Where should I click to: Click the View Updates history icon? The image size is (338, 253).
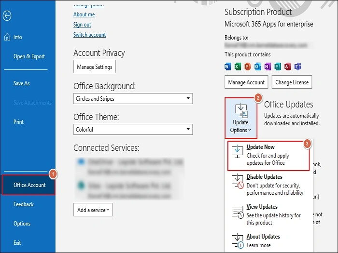tap(238, 212)
